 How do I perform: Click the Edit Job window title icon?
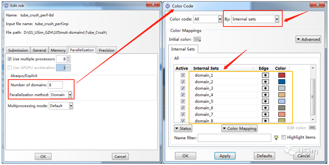click(x=6, y=6)
